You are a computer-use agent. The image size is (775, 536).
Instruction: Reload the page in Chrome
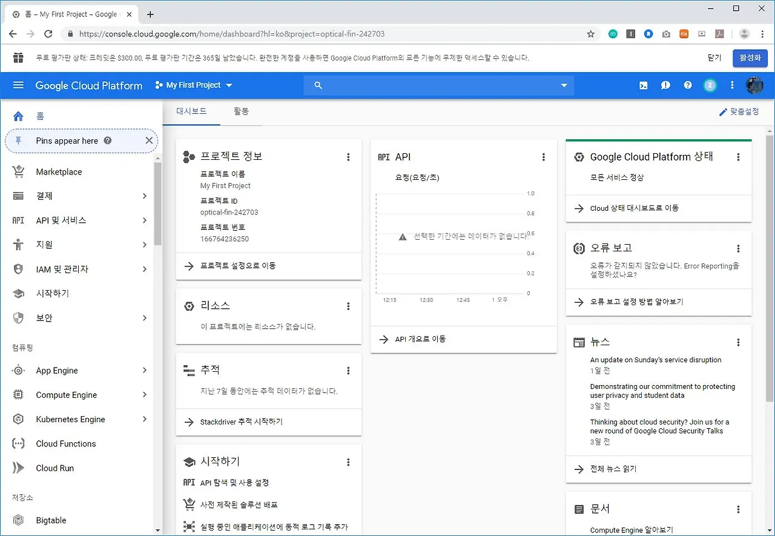pyautogui.click(x=48, y=34)
